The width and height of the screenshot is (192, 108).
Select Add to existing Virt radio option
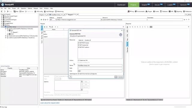pyautogui.click(x=78, y=62)
